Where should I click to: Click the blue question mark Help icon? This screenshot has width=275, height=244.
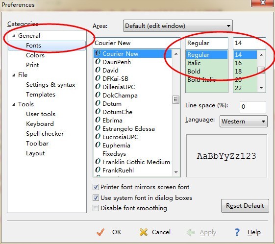237,232
